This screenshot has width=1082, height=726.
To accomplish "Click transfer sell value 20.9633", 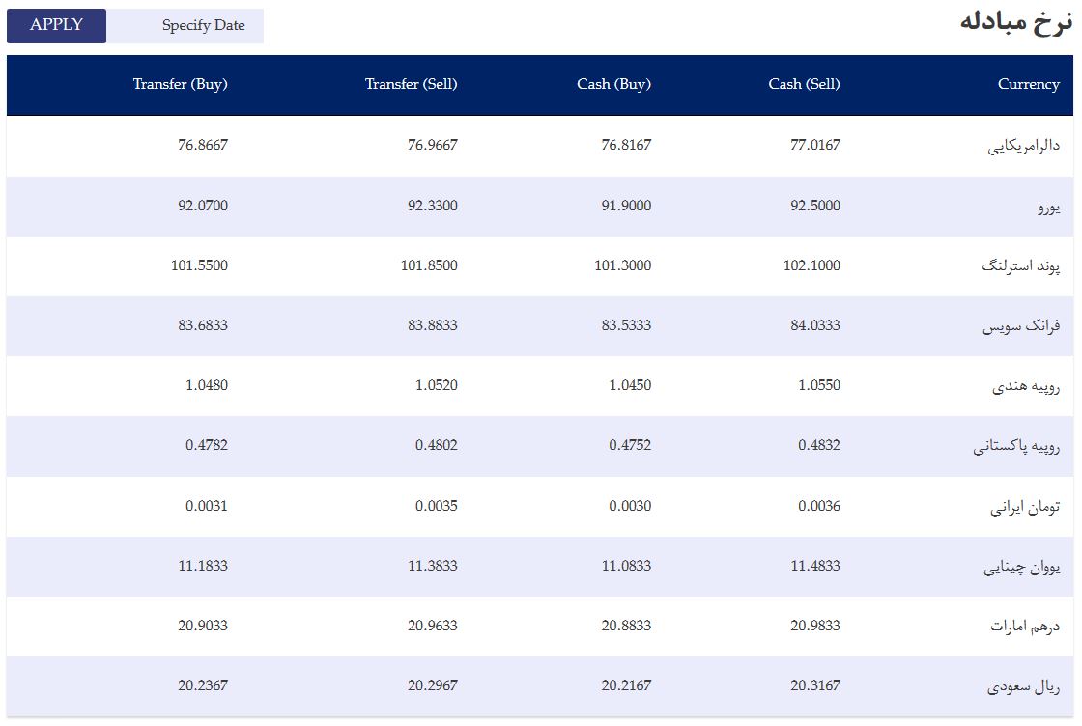I will pos(433,626).
